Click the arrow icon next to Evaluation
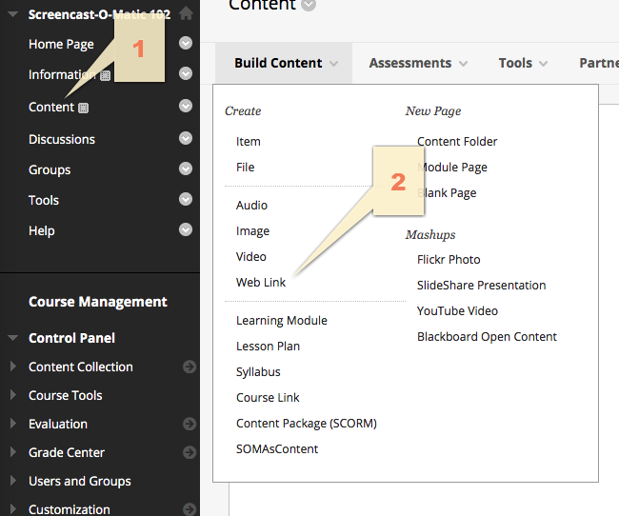The image size is (619, 516). pos(190,424)
